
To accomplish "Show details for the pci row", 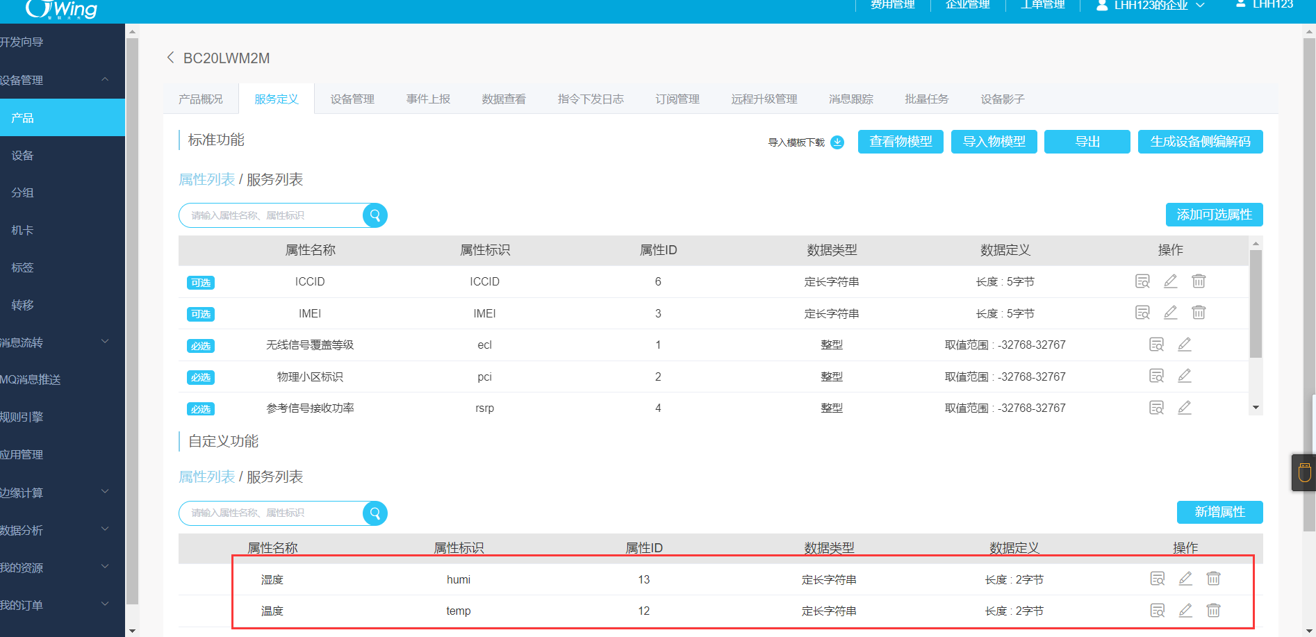I will click(1157, 376).
